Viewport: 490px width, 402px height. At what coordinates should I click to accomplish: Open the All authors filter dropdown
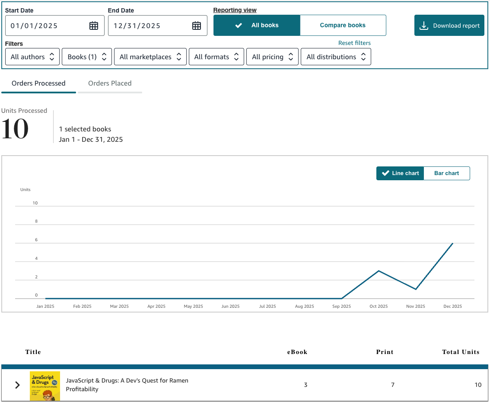[32, 57]
